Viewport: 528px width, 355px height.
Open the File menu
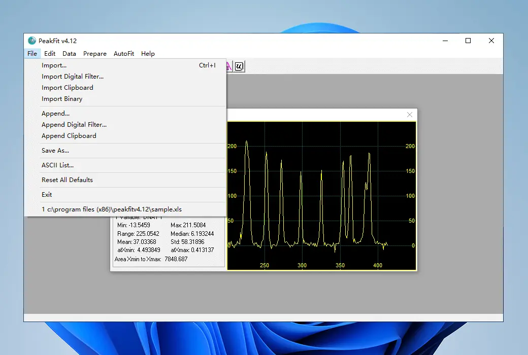(32, 53)
